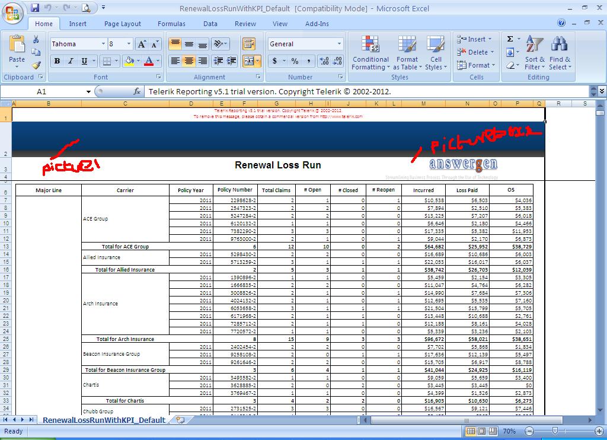
Task: Click Merge and Center icon
Action: 248,61
